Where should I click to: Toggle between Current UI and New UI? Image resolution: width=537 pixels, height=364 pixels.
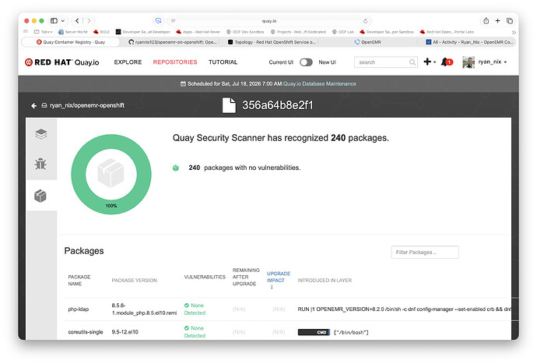pyautogui.click(x=306, y=62)
